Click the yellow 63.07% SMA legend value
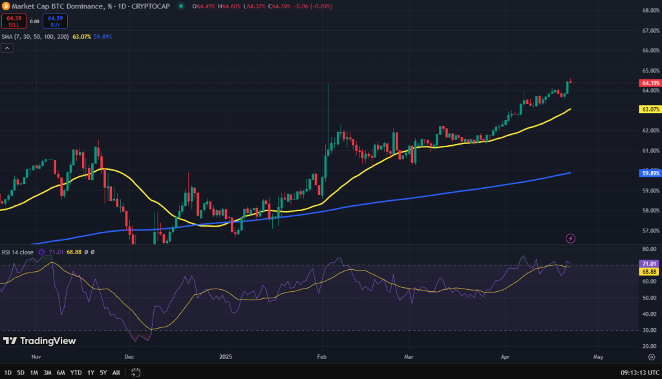The image size is (662, 379). (x=81, y=37)
